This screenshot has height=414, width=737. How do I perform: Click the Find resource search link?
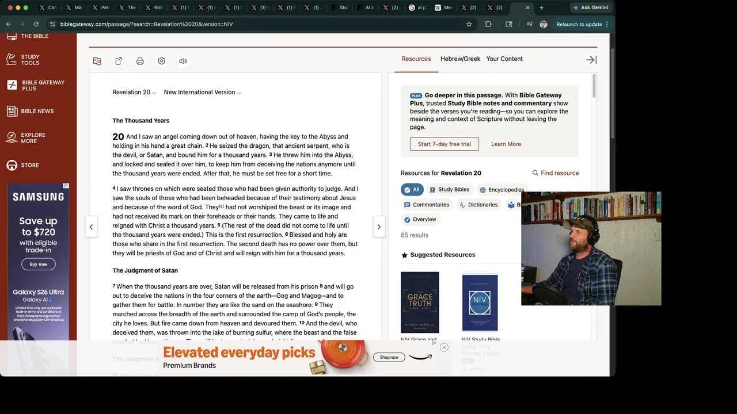[x=556, y=173]
